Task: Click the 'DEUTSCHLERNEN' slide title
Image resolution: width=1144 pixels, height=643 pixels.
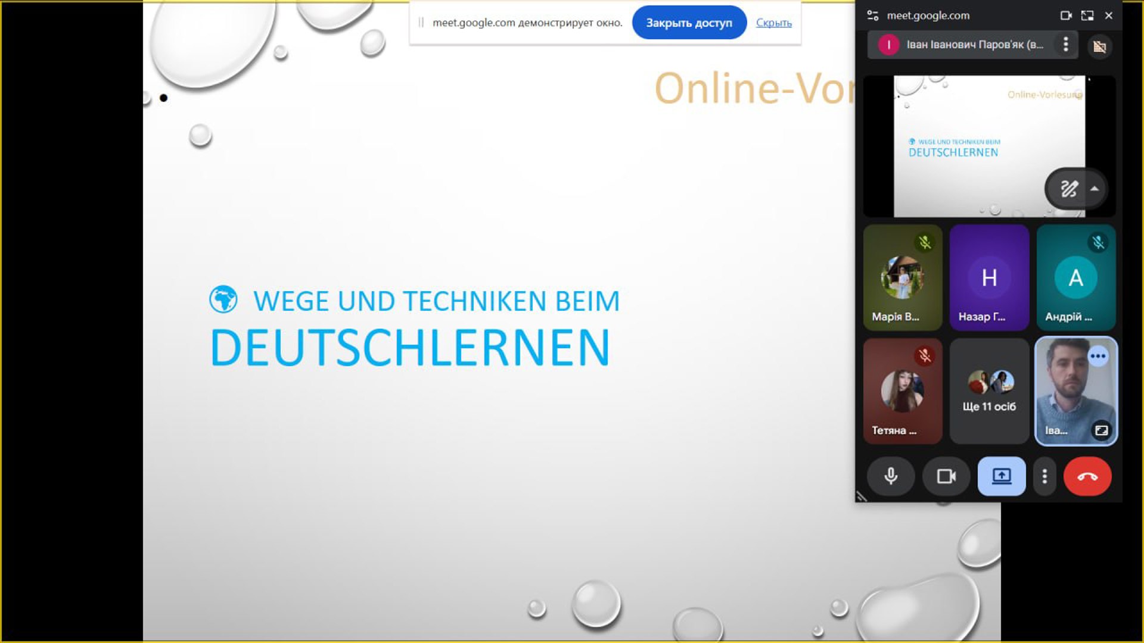Action: click(411, 348)
